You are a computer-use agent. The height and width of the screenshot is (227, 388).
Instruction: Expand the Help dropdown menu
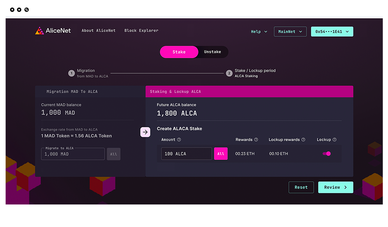tap(259, 32)
